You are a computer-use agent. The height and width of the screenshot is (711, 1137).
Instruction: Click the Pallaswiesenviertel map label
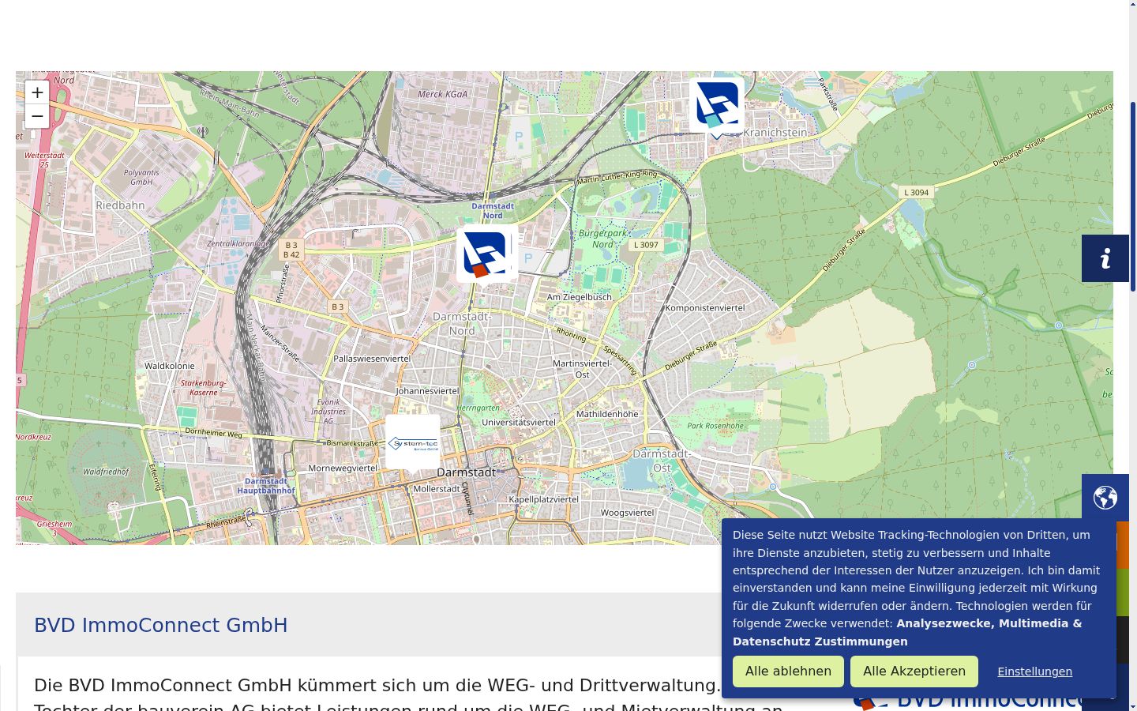coord(372,359)
